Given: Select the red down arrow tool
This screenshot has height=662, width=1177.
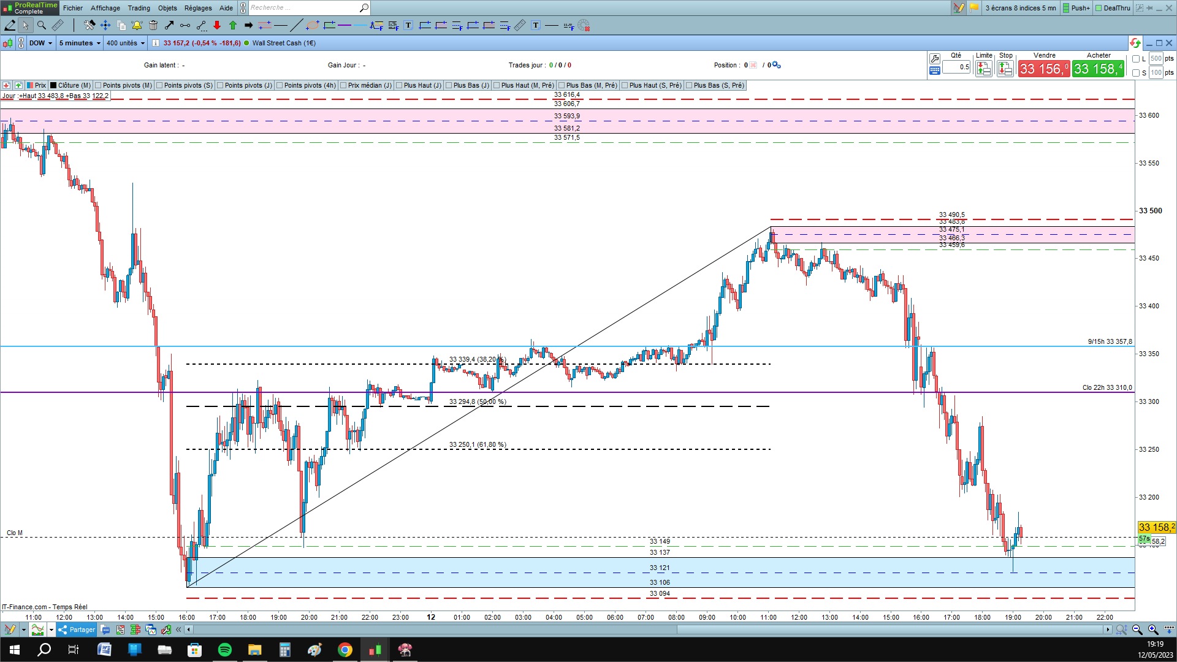Looking at the screenshot, I should (x=217, y=25).
